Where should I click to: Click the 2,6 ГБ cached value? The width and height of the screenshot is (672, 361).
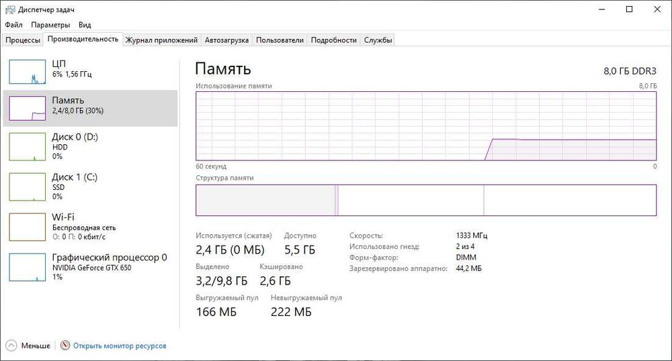click(x=275, y=280)
